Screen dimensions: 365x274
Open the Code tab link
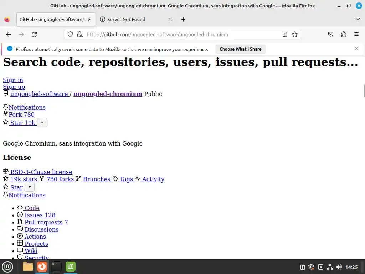click(x=32, y=208)
